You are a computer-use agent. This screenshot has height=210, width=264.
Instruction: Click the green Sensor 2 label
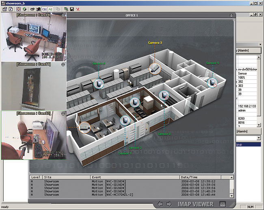pyautogui.click(x=135, y=148)
